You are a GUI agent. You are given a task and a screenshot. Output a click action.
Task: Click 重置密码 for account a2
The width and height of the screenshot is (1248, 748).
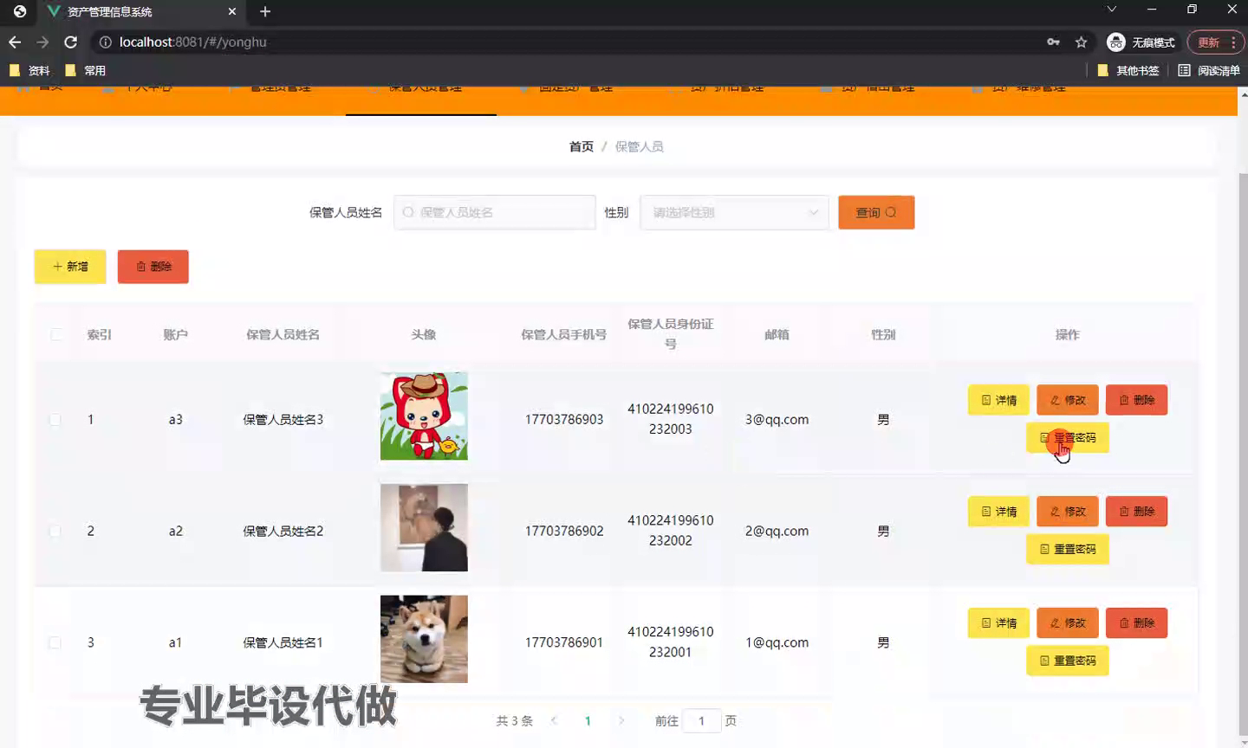coord(1068,549)
